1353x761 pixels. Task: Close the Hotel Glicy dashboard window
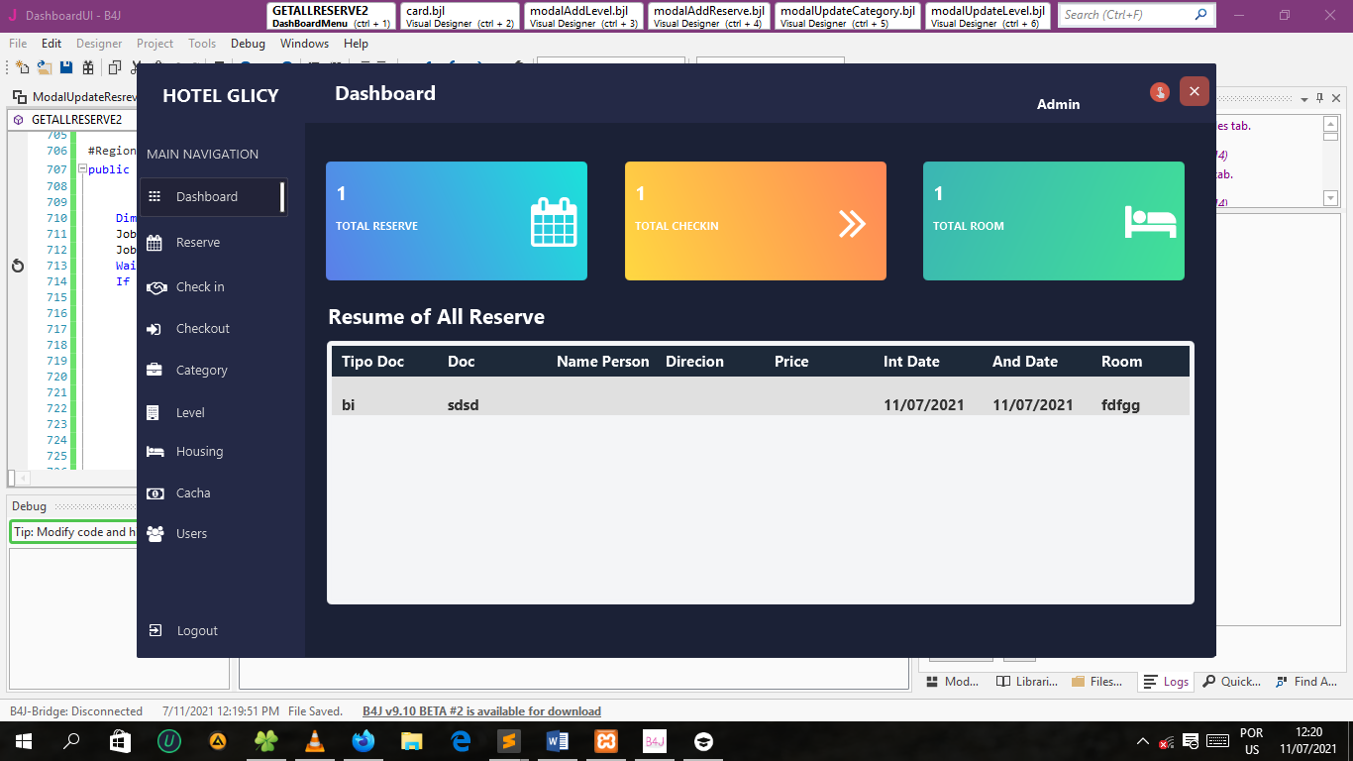tap(1195, 91)
